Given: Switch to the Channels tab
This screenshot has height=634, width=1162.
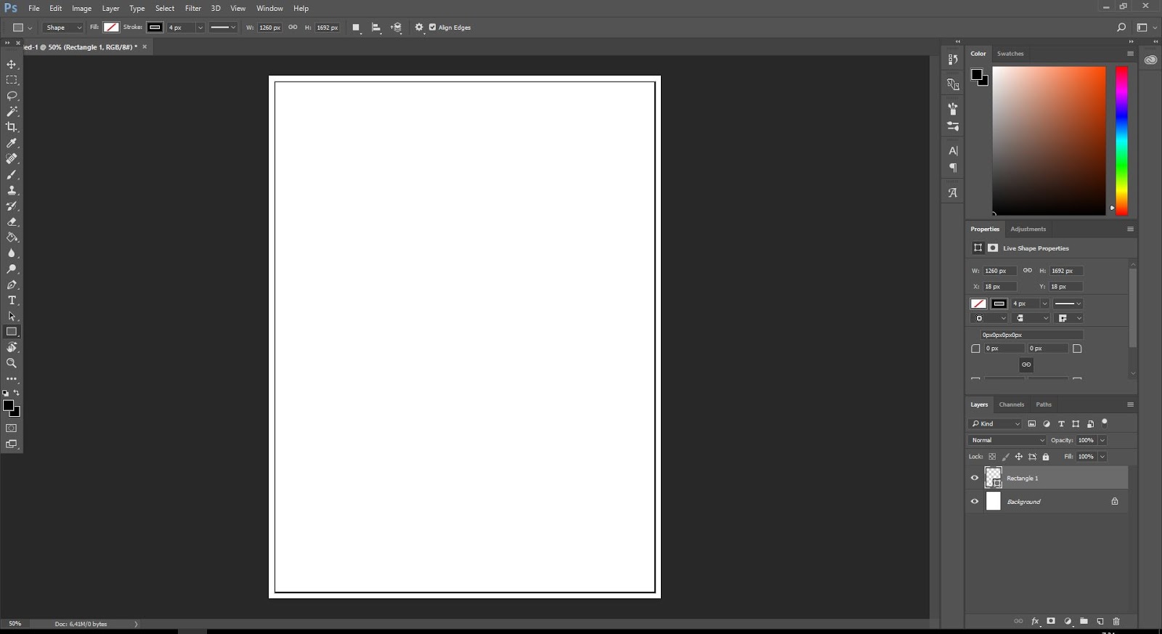Looking at the screenshot, I should [1011, 405].
